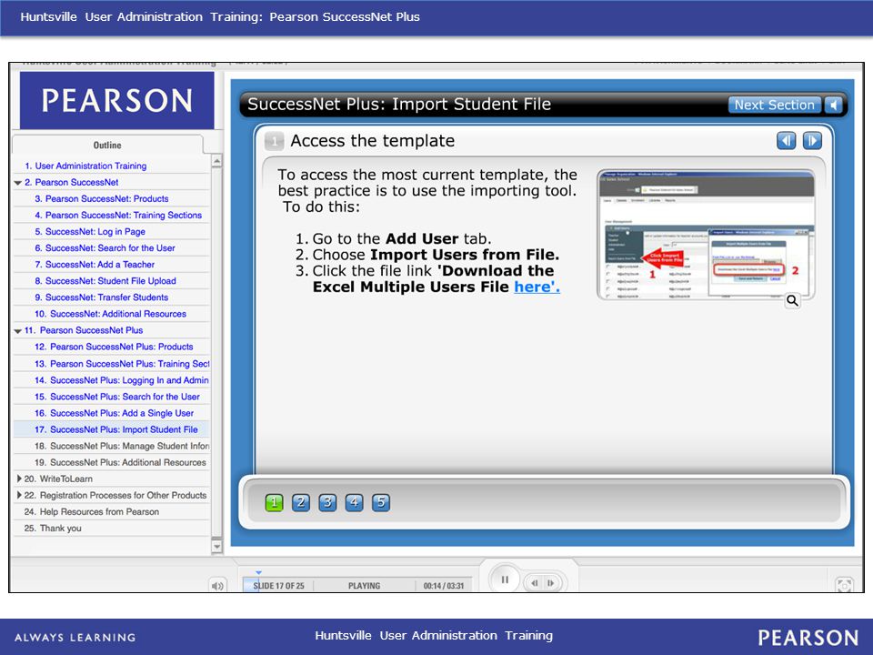Open the screenshot thumbnail of import tool

tap(706, 235)
